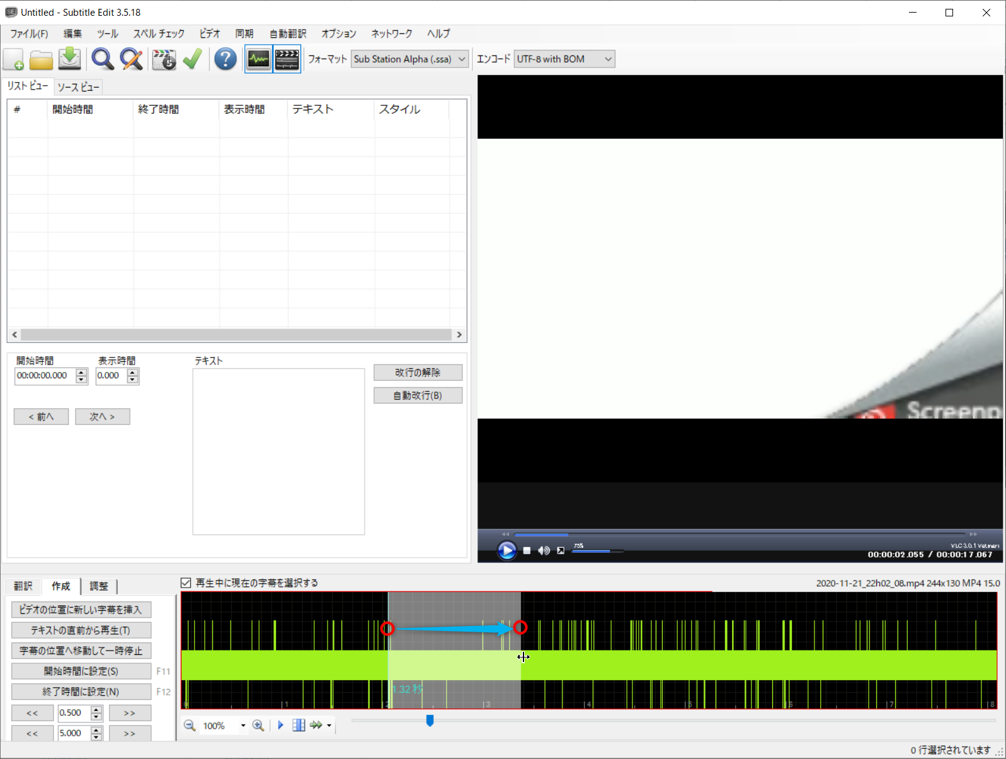Click the waveform position slider handle
Screen dimensions: 1006x759
coord(430,720)
